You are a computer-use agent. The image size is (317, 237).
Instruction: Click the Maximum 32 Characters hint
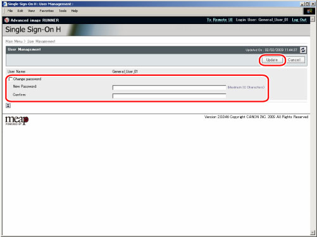click(246, 87)
